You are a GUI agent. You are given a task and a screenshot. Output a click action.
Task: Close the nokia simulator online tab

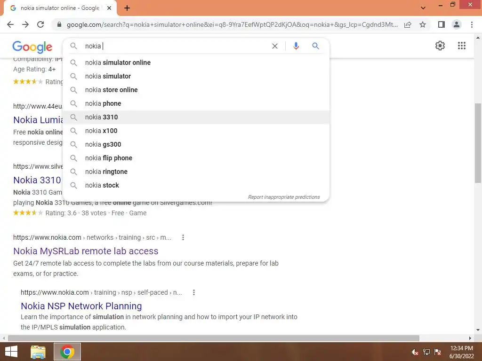(x=109, y=8)
